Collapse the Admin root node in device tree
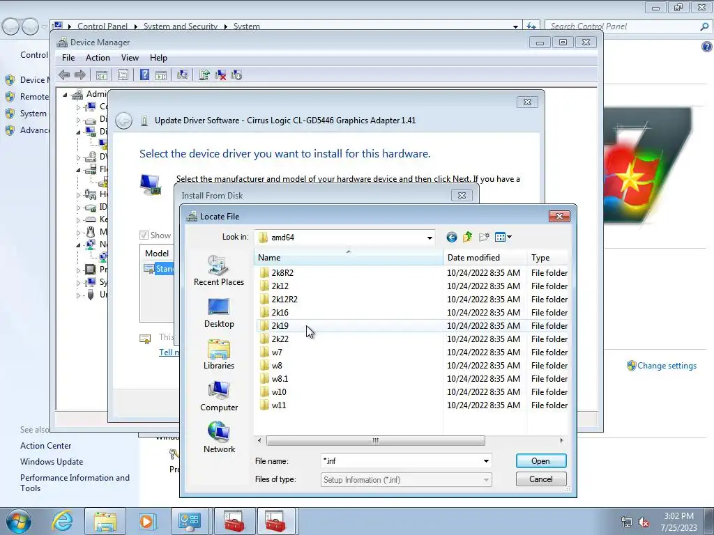This screenshot has height=535, width=714. pyautogui.click(x=65, y=95)
